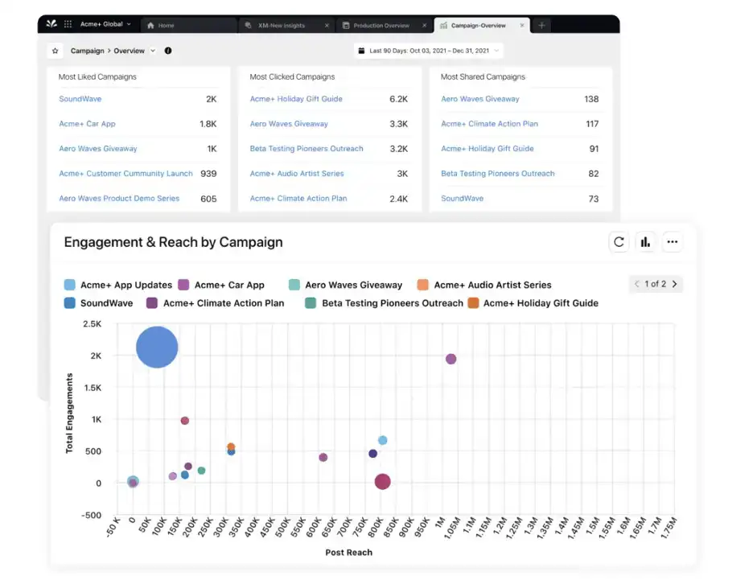The height and width of the screenshot is (584, 753).
Task: Open the chart type icon beside refresh
Action: point(646,241)
